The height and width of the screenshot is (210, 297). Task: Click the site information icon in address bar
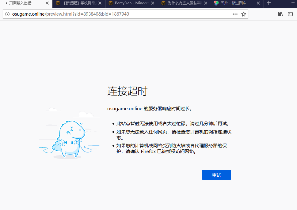7,14
